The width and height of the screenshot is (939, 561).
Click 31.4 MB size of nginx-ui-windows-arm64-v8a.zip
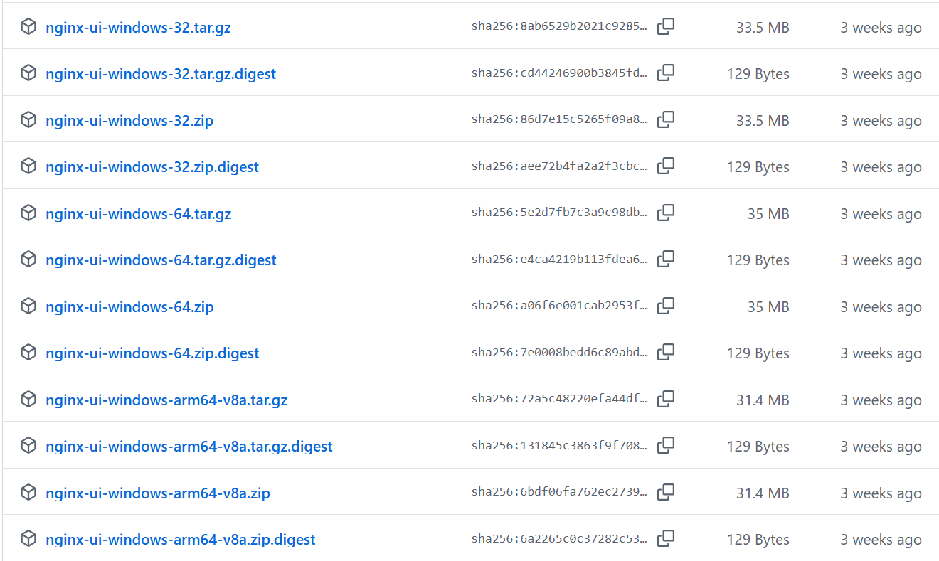[x=763, y=493]
